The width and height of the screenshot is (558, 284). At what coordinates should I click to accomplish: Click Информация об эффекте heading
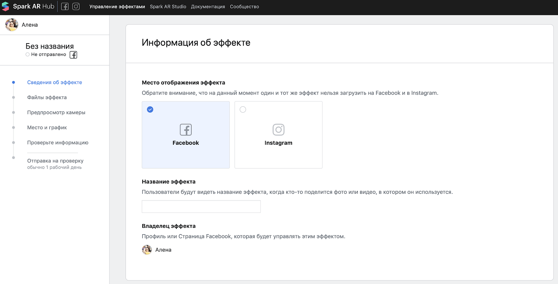point(196,42)
